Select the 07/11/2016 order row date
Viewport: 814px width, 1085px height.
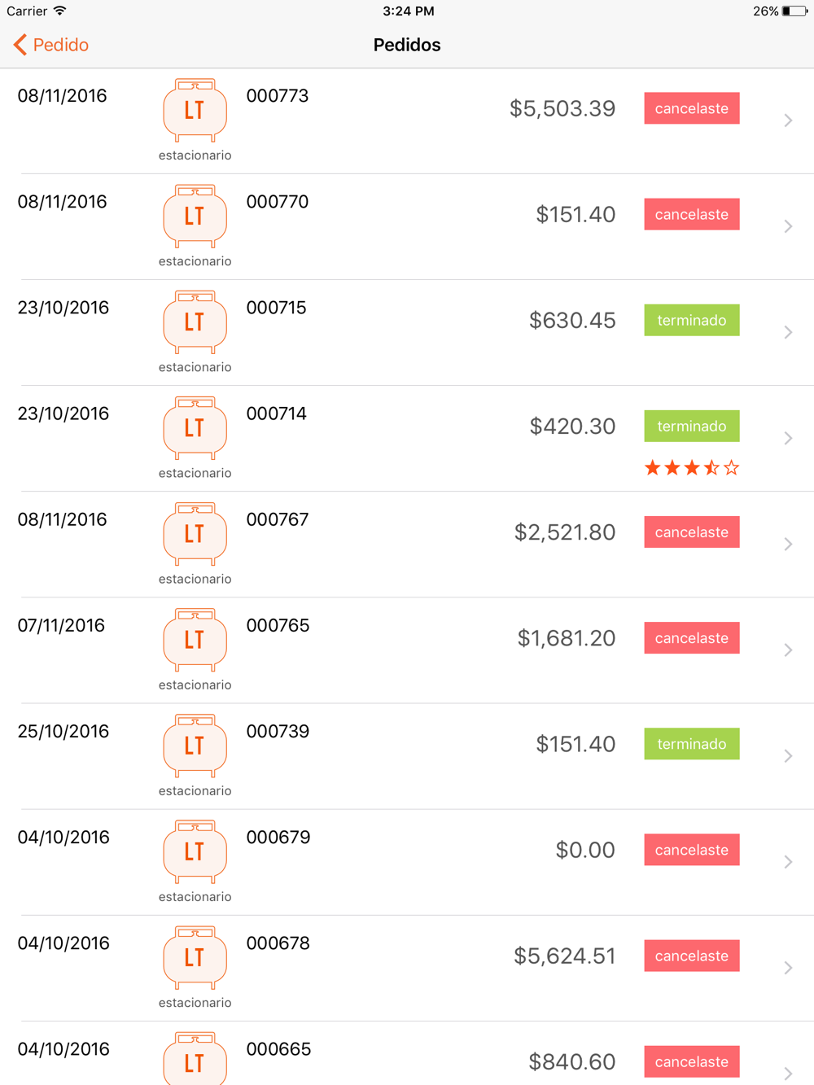[x=61, y=625]
